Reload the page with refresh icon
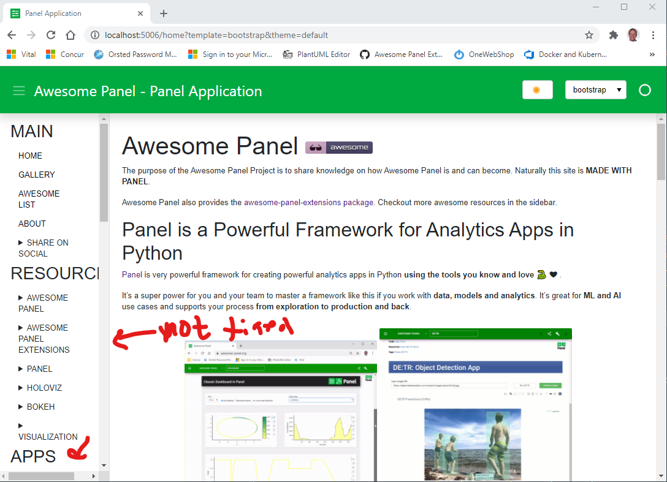This screenshot has width=667, height=482. pyautogui.click(x=51, y=35)
